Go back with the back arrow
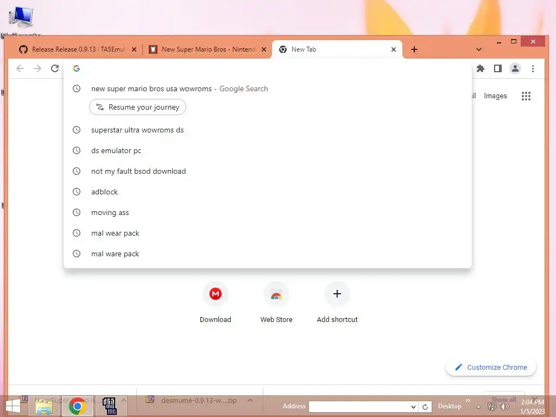The width and height of the screenshot is (556, 417). (20, 68)
